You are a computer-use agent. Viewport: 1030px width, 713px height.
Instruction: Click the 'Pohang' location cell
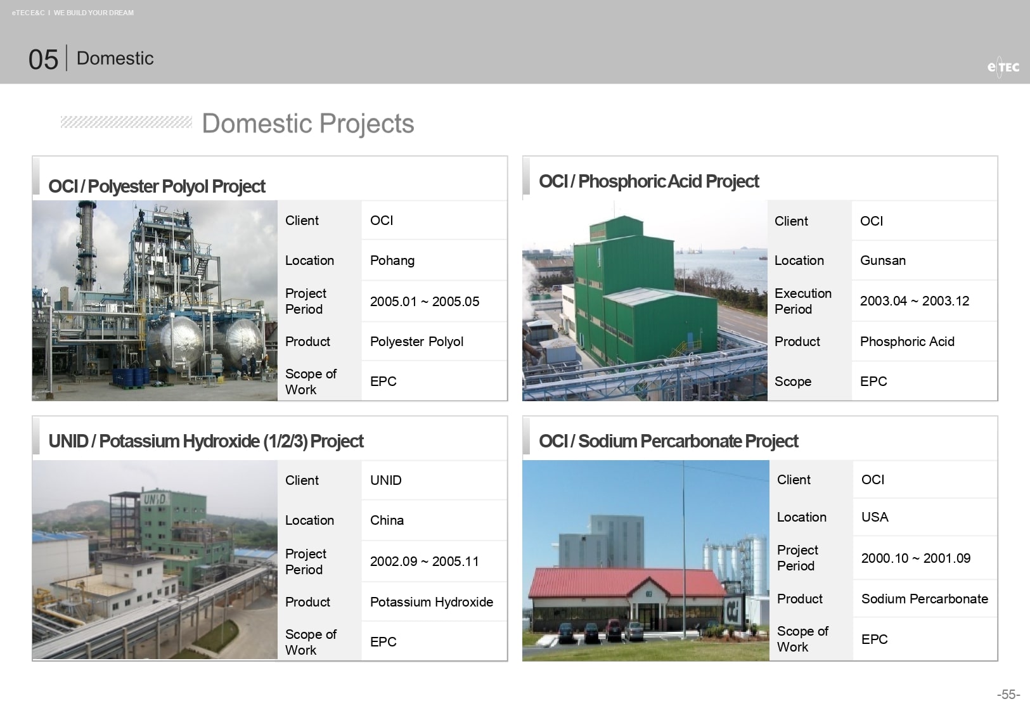click(392, 260)
